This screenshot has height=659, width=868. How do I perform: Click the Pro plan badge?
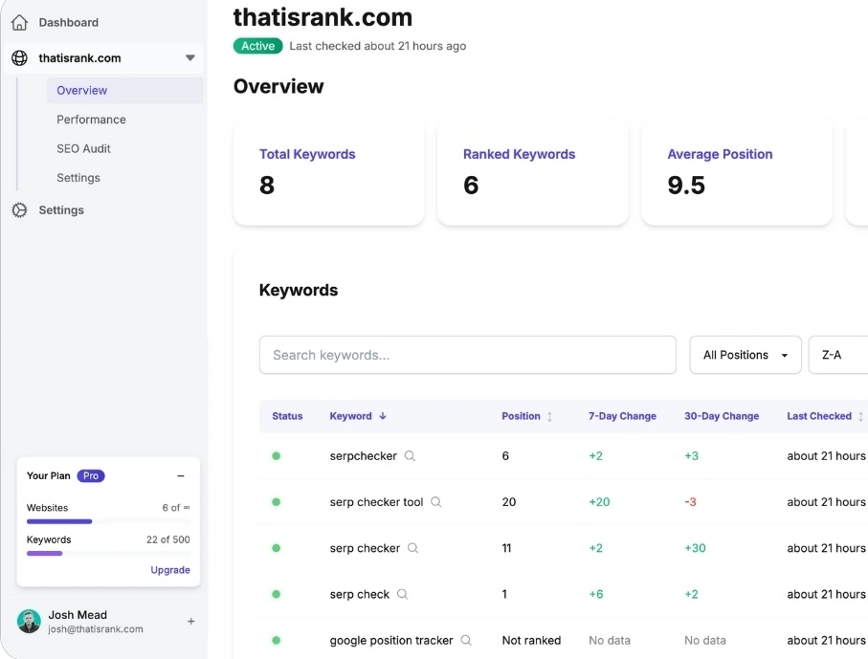(91, 476)
